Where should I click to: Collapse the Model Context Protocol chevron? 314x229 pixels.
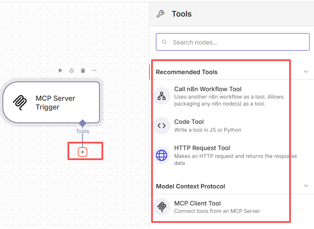(306, 186)
